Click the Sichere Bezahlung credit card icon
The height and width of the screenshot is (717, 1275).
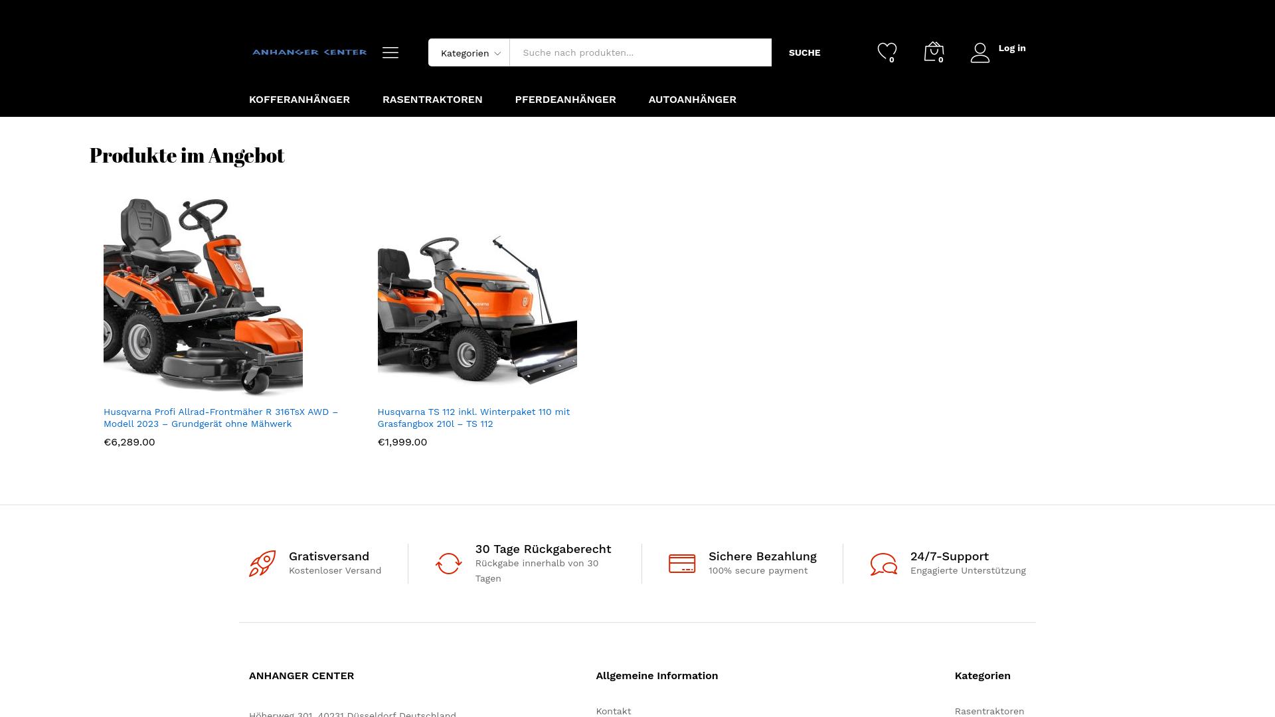(682, 564)
